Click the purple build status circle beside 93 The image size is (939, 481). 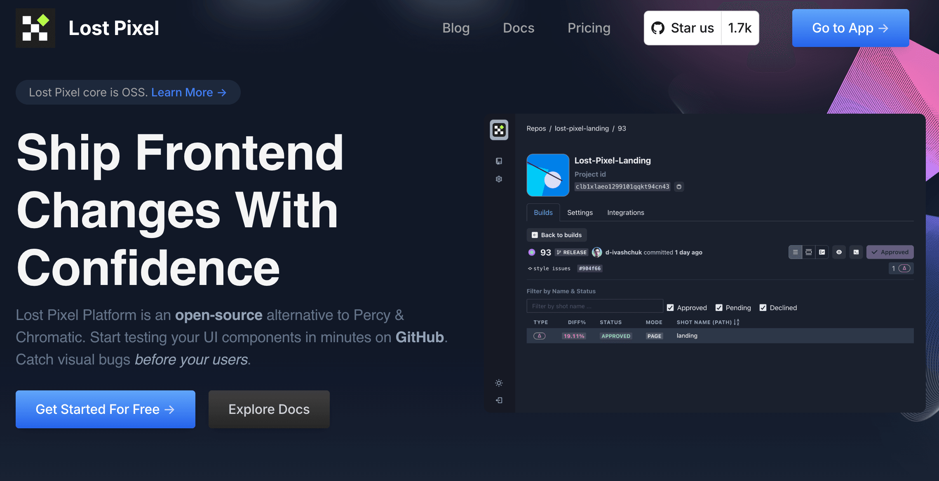[532, 252]
